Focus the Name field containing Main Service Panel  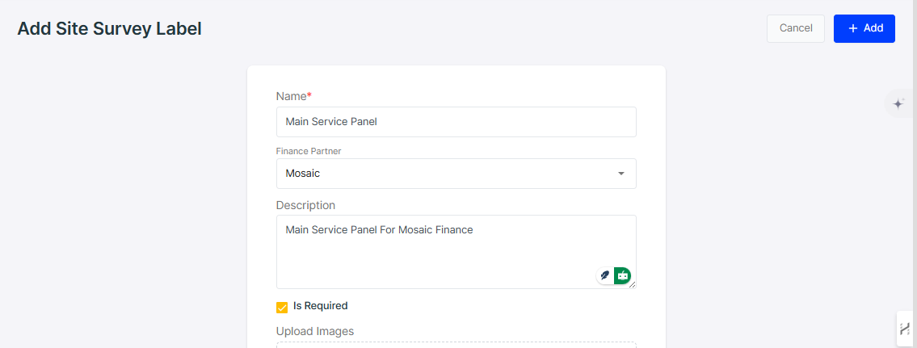[x=456, y=122]
